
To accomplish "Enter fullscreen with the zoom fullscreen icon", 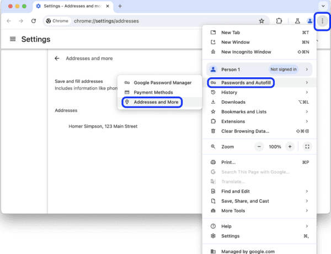I will coord(307,147).
